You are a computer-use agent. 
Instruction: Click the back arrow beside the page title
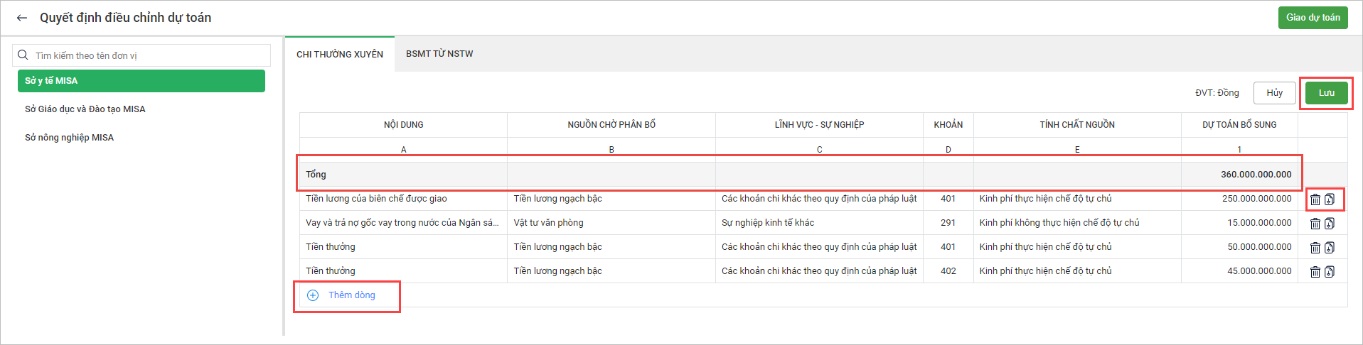(22, 18)
